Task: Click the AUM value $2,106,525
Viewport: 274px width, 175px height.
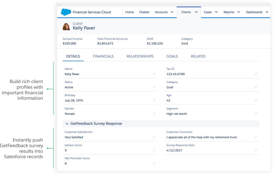Action: coord(155,44)
